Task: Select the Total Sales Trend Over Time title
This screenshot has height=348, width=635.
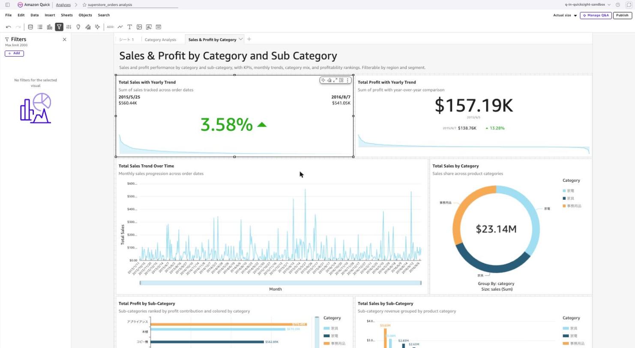Action: tap(146, 166)
